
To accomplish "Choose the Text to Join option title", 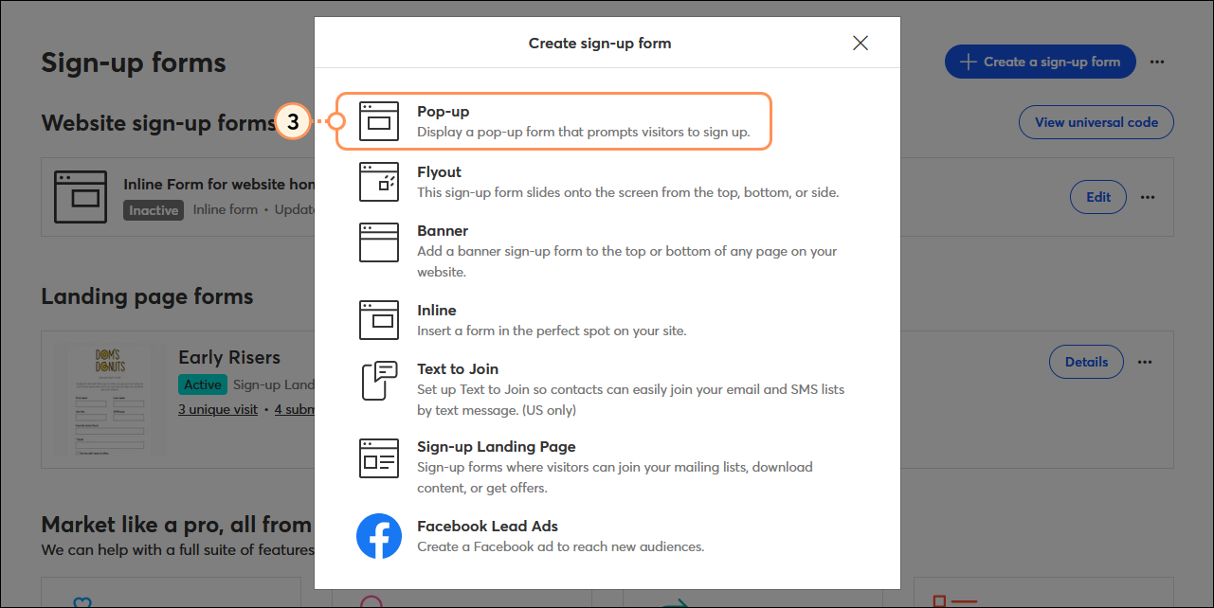I will pyautogui.click(x=458, y=369).
